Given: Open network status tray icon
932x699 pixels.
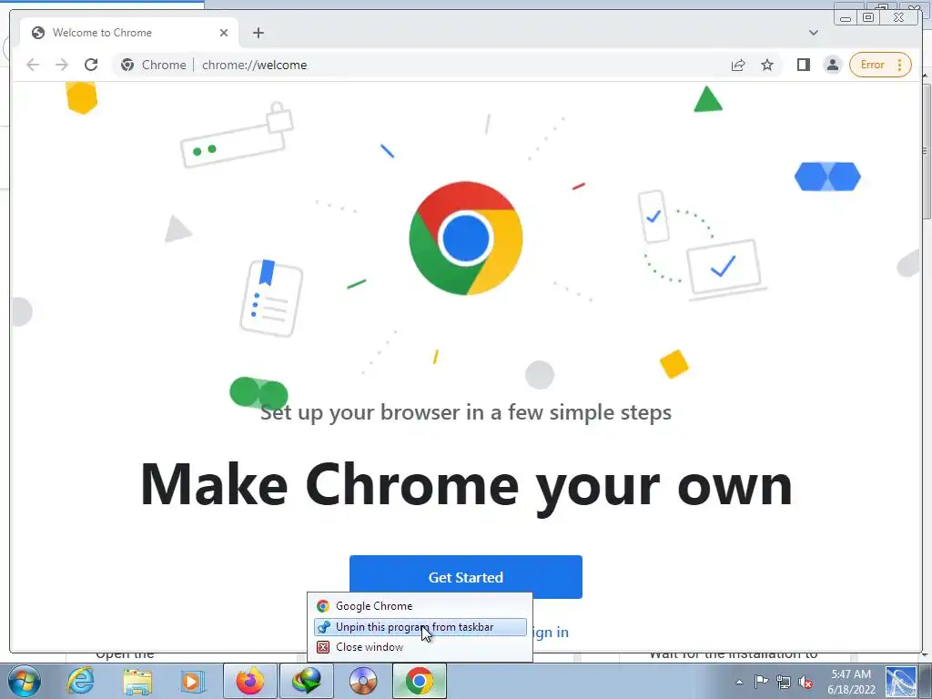Looking at the screenshot, I should pyautogui.click(x=784, y=682).
